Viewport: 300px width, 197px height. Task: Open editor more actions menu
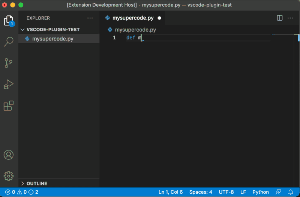pyautogui.click(x=290, y=18)
